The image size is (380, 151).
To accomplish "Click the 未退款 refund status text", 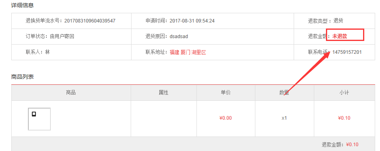I will [339, 37].
